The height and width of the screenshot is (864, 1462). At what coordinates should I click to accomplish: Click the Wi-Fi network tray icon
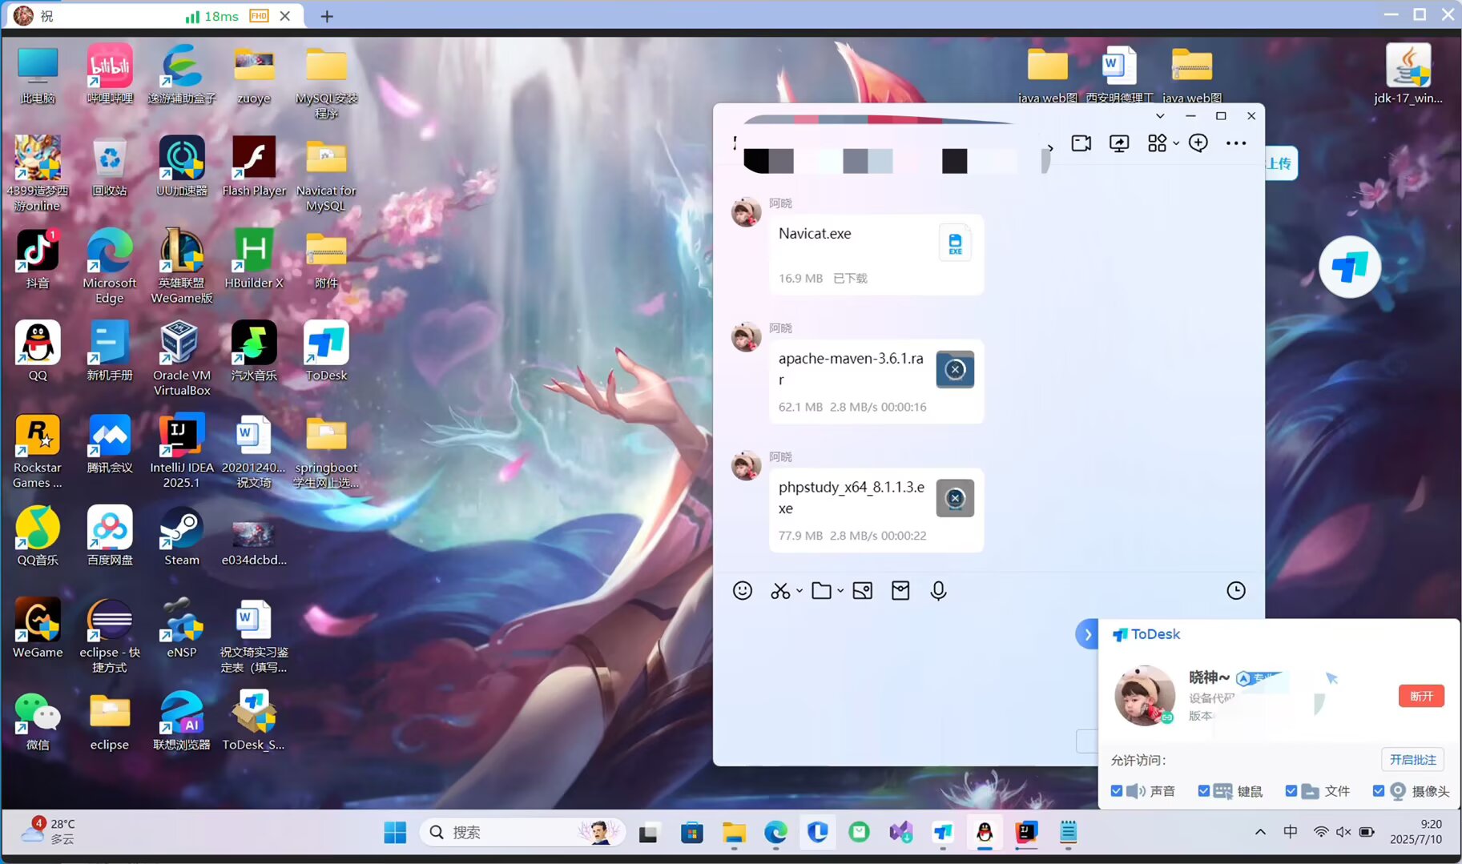[1320, 833]
